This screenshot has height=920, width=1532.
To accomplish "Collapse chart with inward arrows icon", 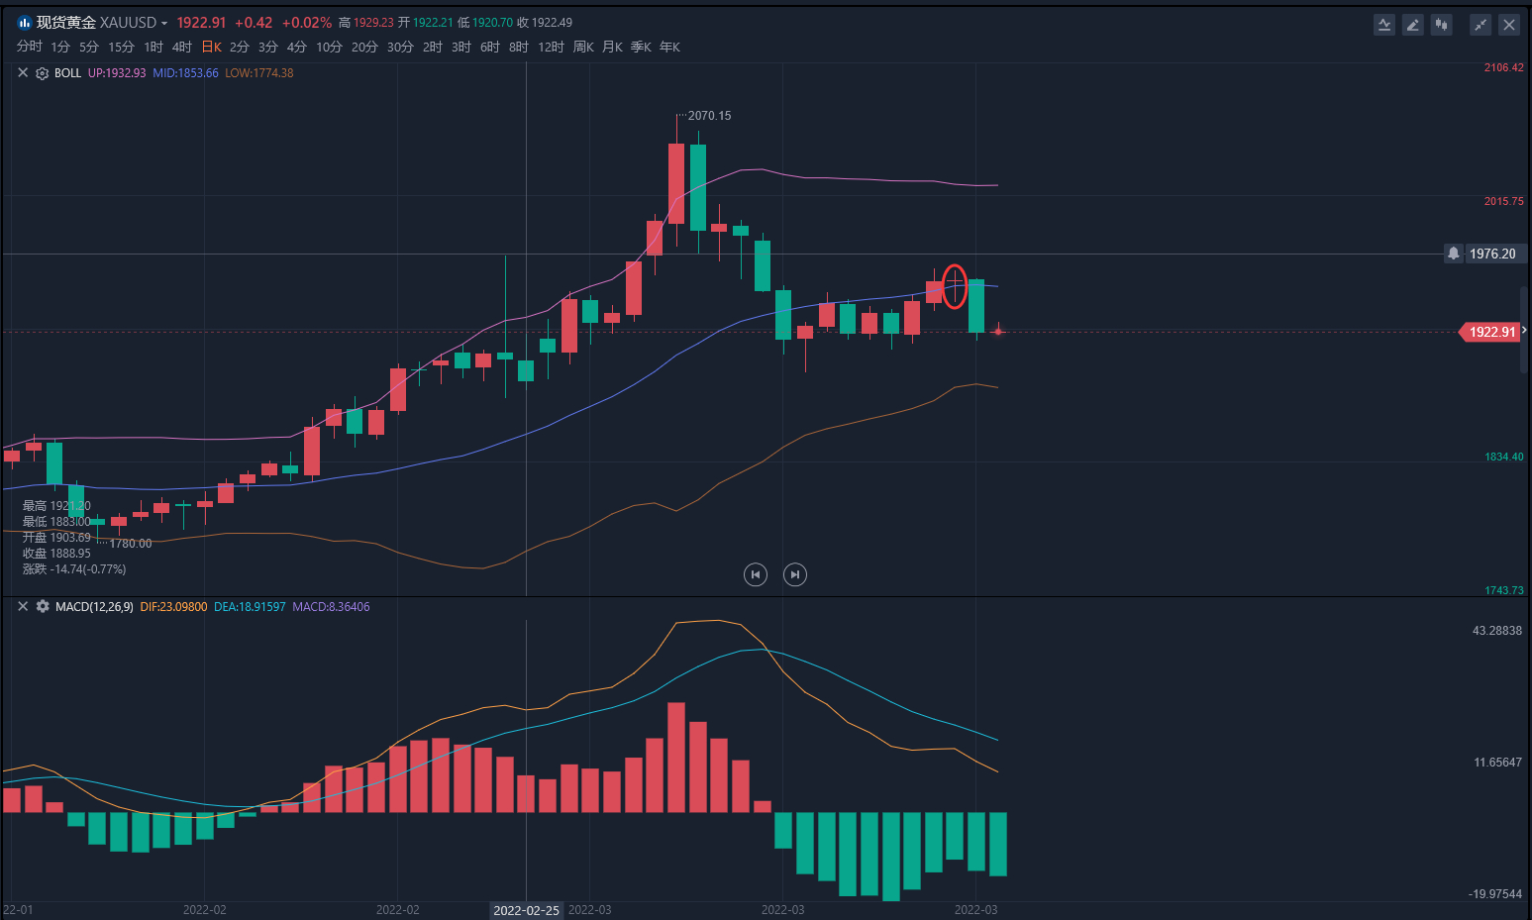I will tap(1481, 25).
